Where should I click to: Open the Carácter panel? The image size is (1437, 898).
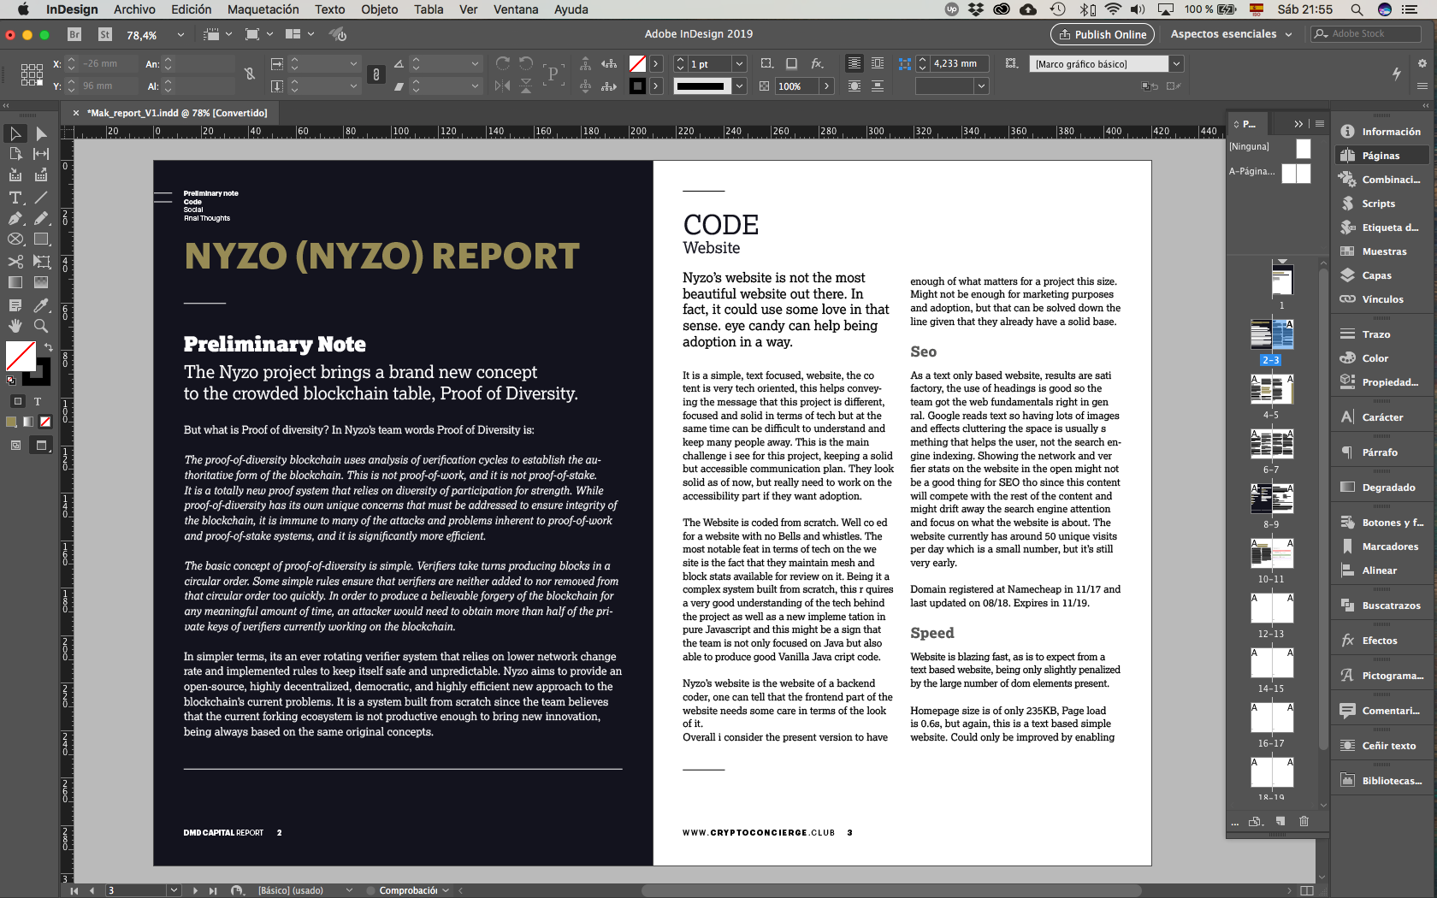[x=1382, y=417]
